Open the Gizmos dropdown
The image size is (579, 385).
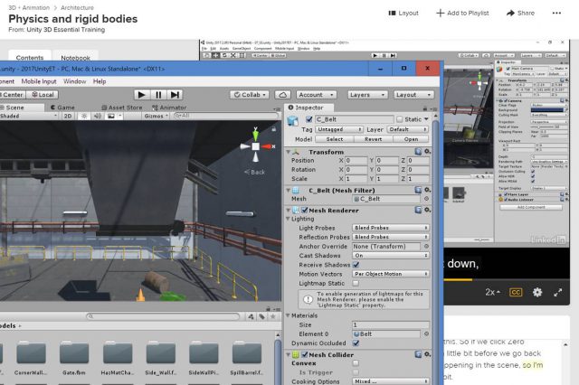pos(156,116)
